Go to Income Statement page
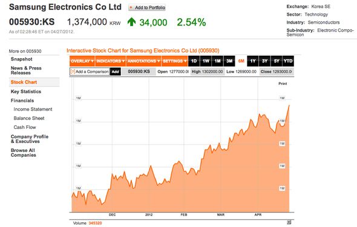The width and height of the screenshot is (357, 227). [33, 110]
